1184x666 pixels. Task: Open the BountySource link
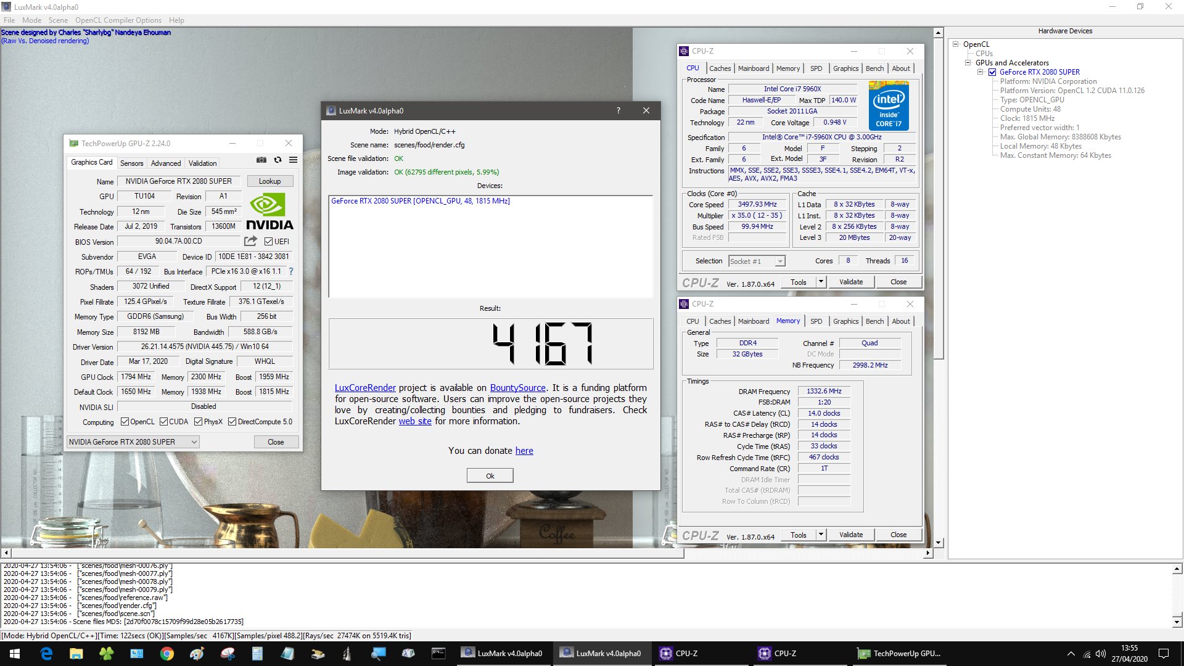(518, 388)
